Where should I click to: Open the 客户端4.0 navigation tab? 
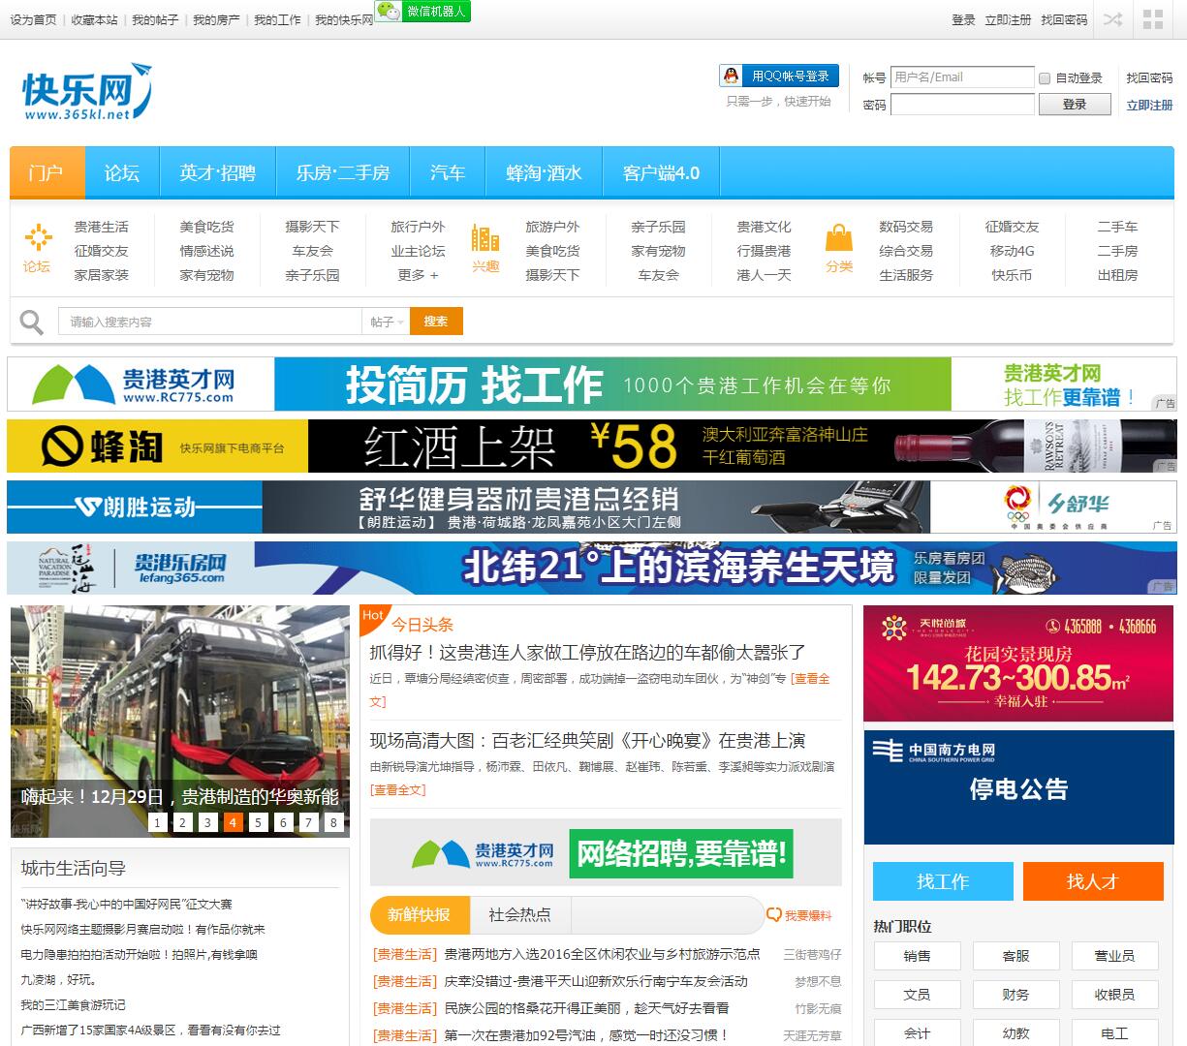[x=661, y=172]
